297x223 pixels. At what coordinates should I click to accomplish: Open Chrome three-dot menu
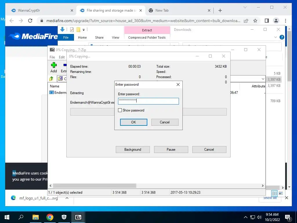click(x=285, y=21)
